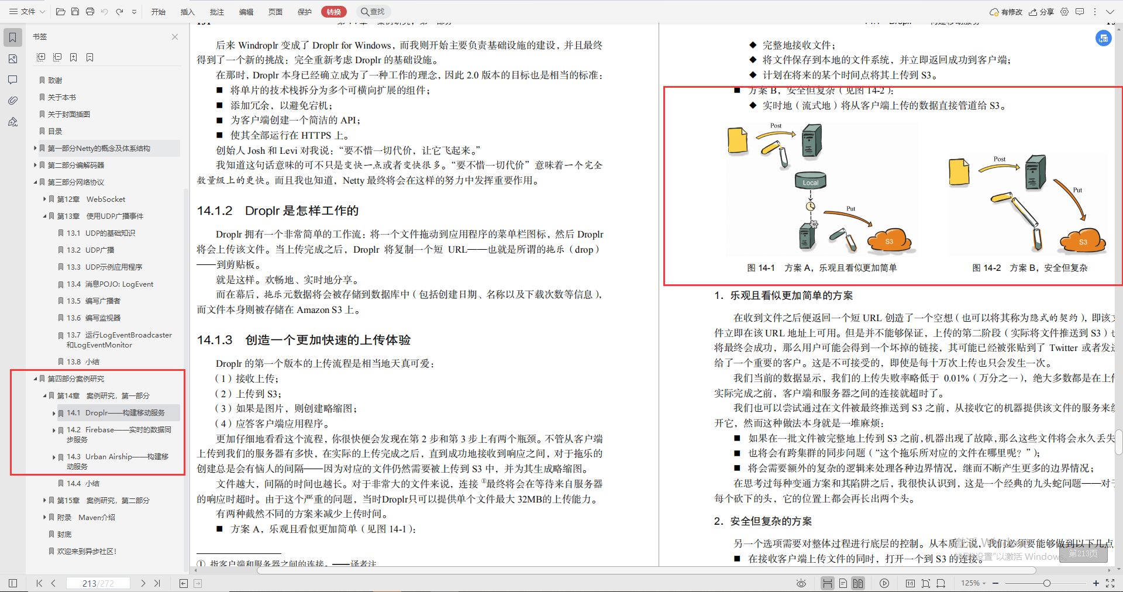1123x592 pixels.
Task: Open the quick access toolbar dropdown arrow
Action: (134, 12)
